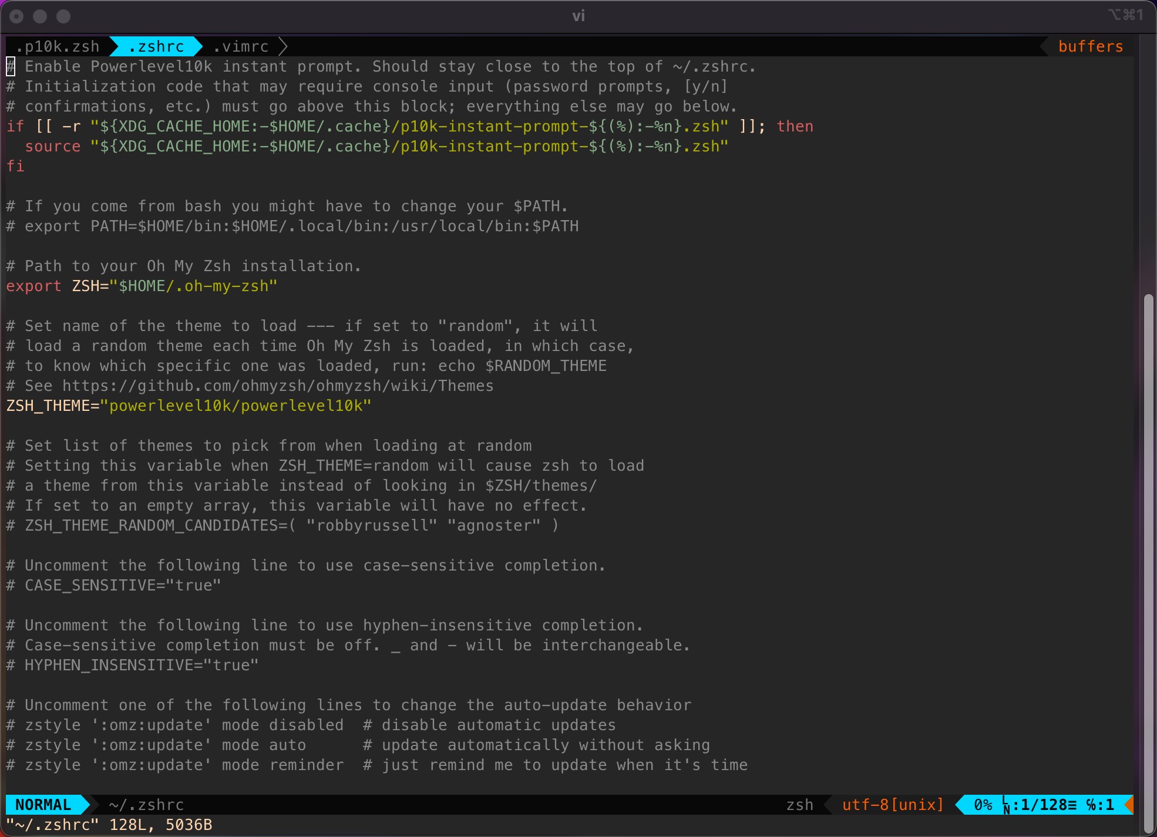This screenshot has height=837, width=1157.
Task: Click the buffers label in tabline
Action: pos(1091,46)
